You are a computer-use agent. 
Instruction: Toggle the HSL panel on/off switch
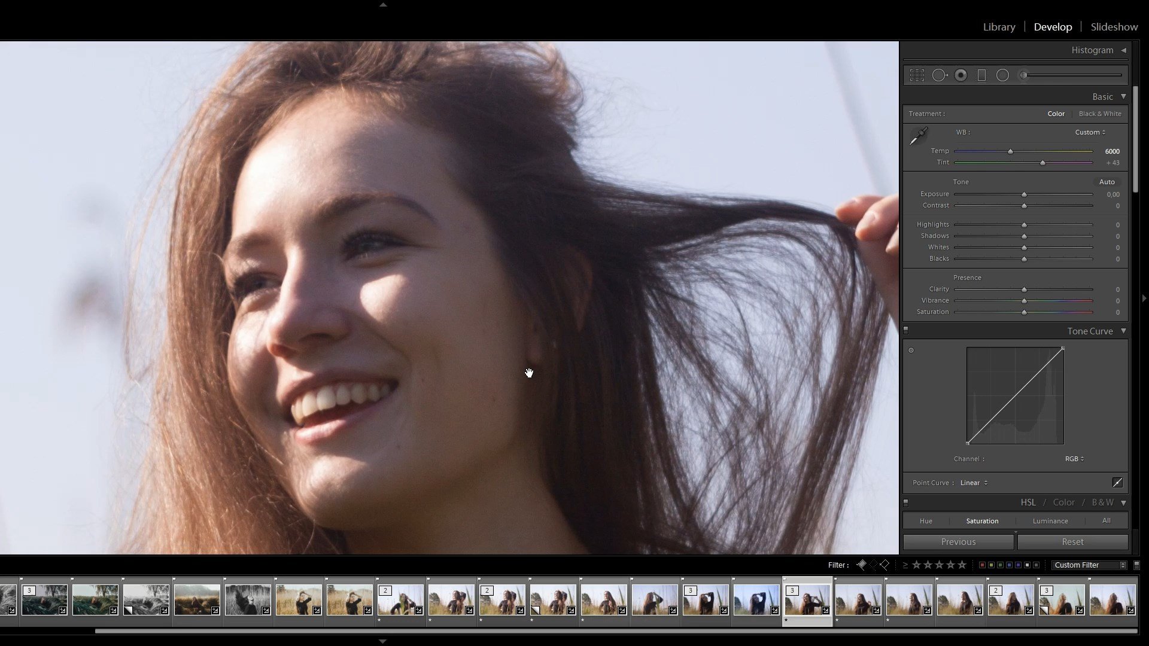click(x=905, y=502)
